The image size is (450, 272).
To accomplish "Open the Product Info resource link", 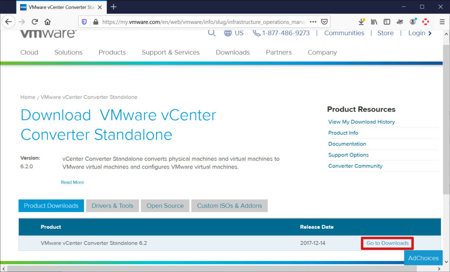I will pos(343,133).
